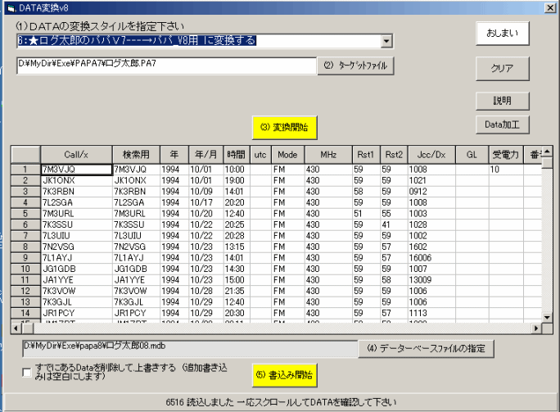
Task: Select the 7K3SSU cell in Call/x column
Action: (76, 224)
